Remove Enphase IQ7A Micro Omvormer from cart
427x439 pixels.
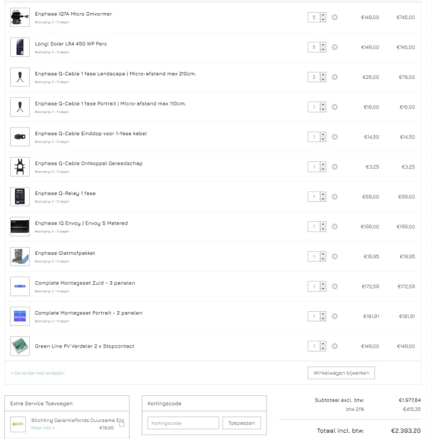335,18
